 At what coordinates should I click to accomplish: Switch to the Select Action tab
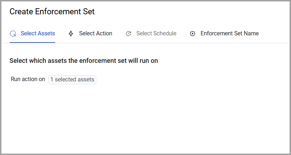[91, 34]
